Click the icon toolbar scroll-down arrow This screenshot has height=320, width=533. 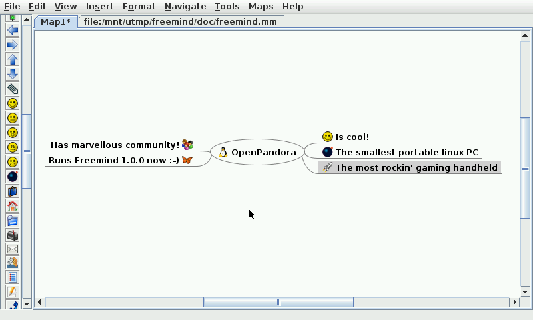(x=27, y=303)
